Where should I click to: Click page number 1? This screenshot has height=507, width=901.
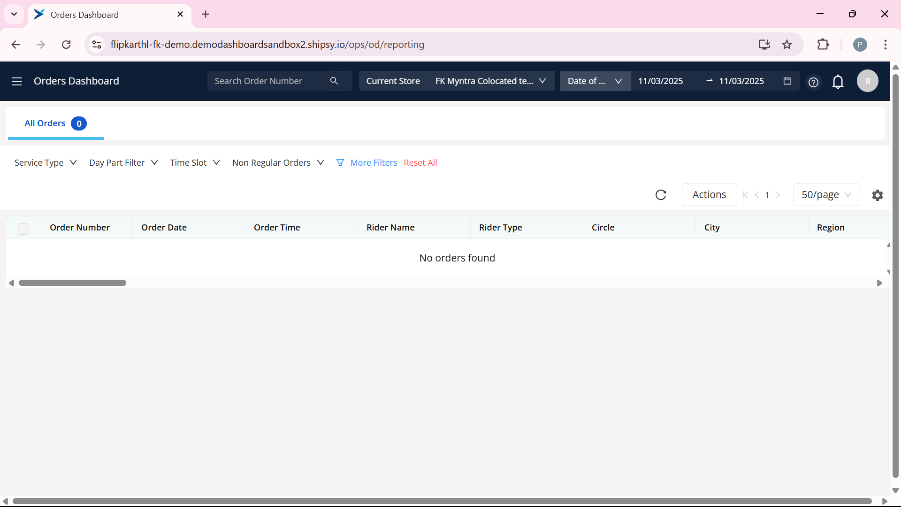point(767,195)
